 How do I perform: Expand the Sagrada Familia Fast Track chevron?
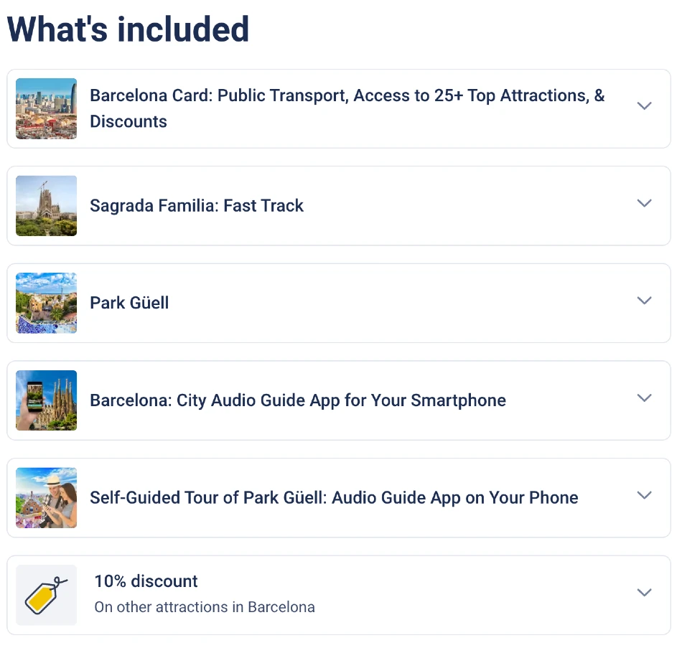tap(644, 203)
